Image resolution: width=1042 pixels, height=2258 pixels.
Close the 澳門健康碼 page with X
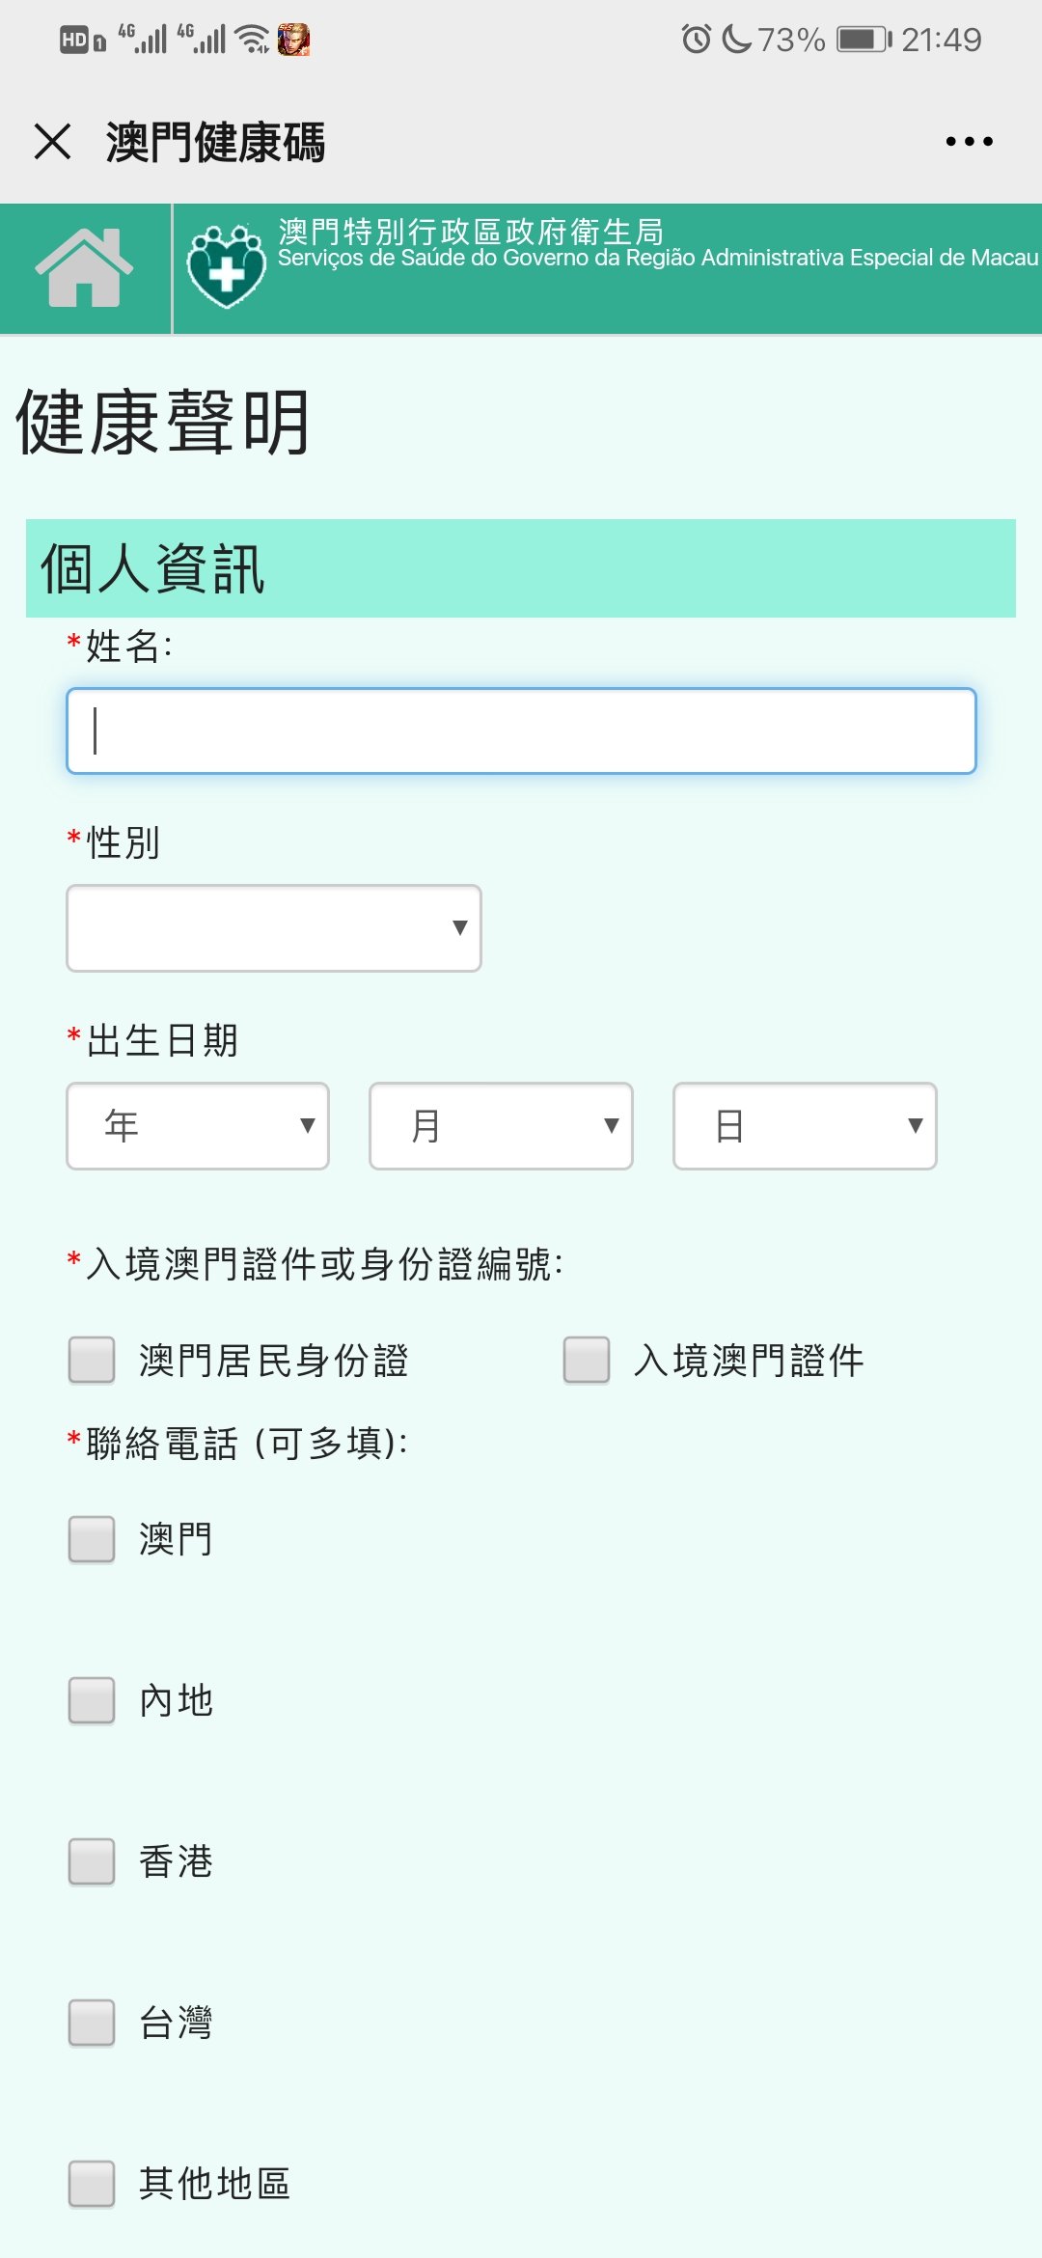point(52,142)
